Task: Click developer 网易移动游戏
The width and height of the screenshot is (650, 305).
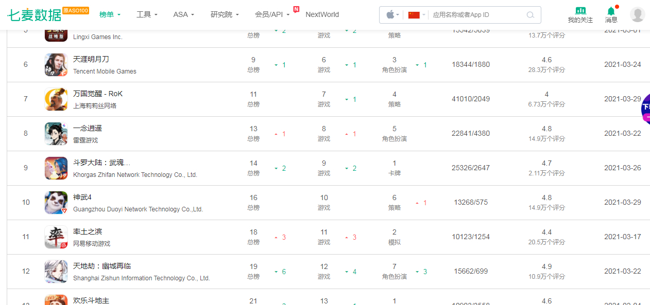Action: tap(92, 244)
